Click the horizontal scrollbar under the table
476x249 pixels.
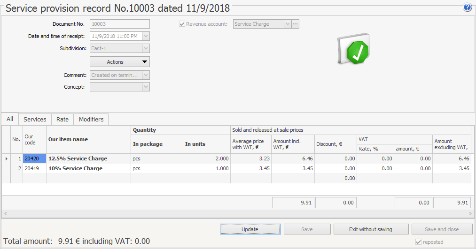[x=237, y=214]
